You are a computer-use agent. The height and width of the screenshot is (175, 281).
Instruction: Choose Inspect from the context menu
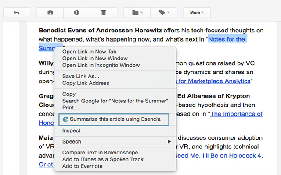(71, 130)
